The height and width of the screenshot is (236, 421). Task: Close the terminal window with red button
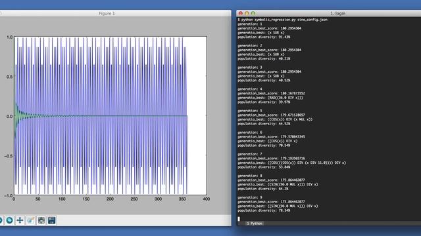coord(241,13)
